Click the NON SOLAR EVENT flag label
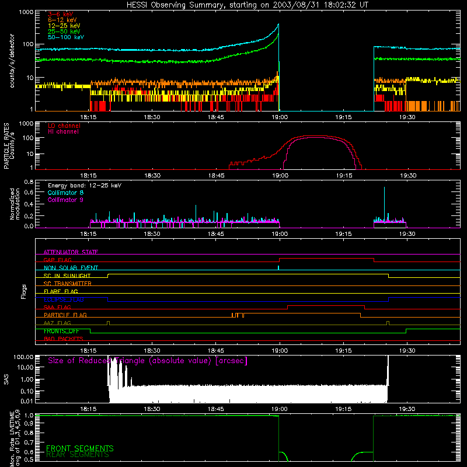This screenshot has height=467, width=467. tap(71, 268)
